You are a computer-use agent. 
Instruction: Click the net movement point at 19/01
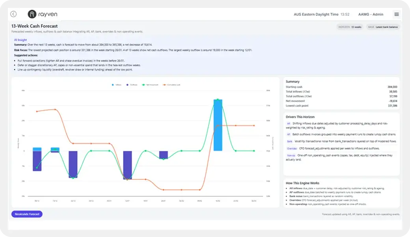145,151
